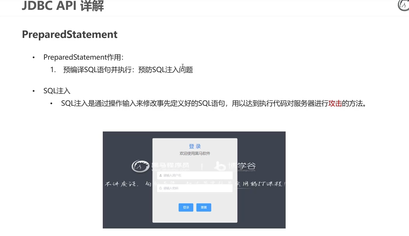Screen dimensions: 409x236
Task: Focus the 请输入密码 password input
Action: click(195, 188)
